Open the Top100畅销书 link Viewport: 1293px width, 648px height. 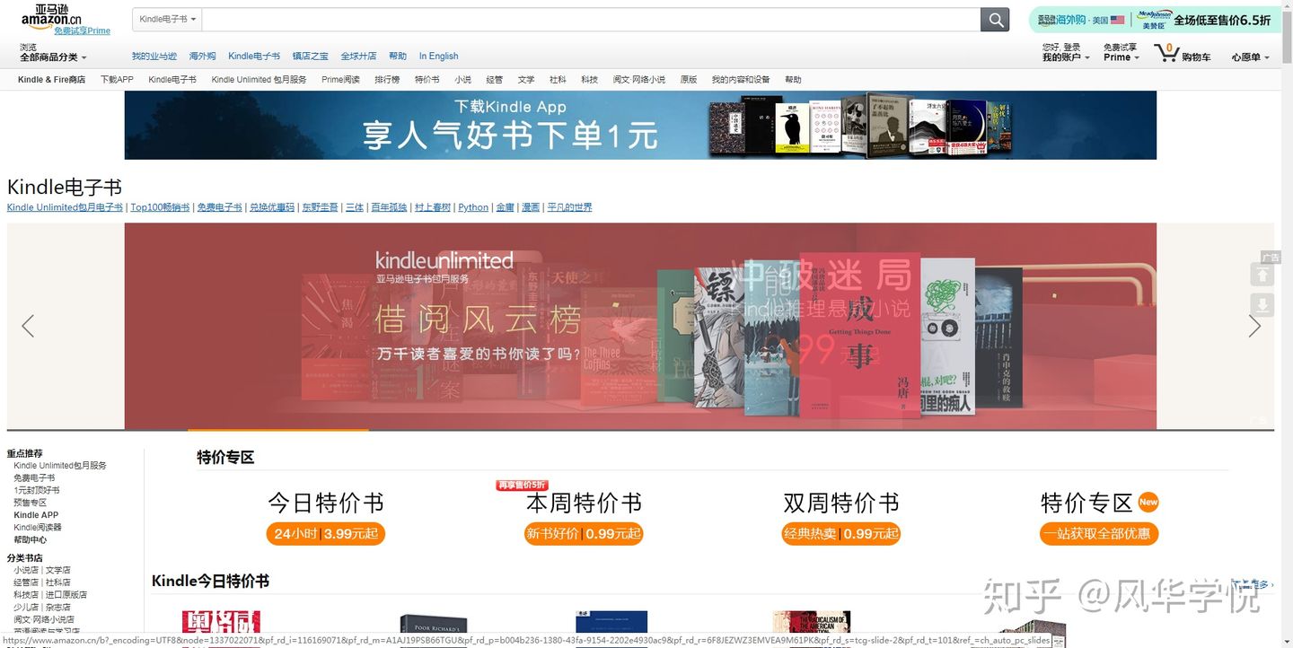tap(160, 207)
